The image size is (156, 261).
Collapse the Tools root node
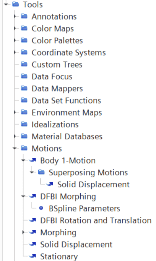[x=6, y=4]
